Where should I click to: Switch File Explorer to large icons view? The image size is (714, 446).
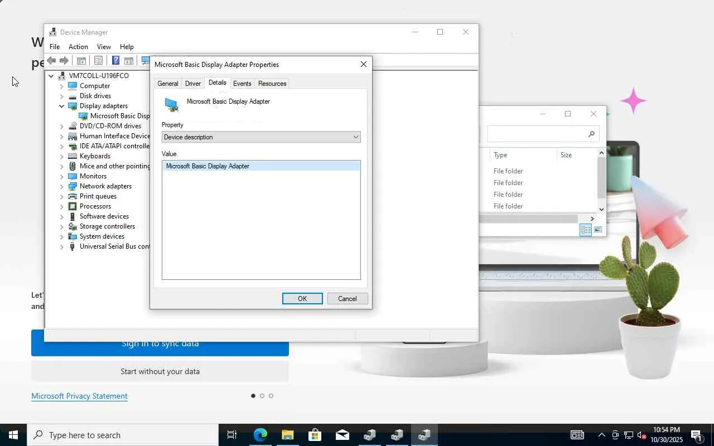(598, 230)
